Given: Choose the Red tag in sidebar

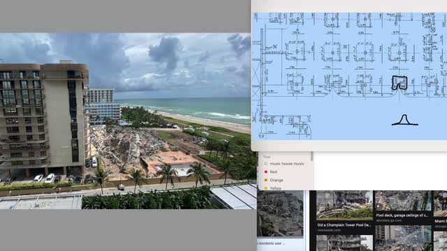Looking at the screenshot, I should (273, 172).
